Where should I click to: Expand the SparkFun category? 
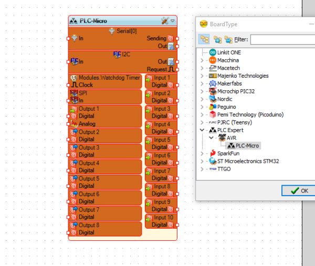pyautogui.click(x=202, y=154)
